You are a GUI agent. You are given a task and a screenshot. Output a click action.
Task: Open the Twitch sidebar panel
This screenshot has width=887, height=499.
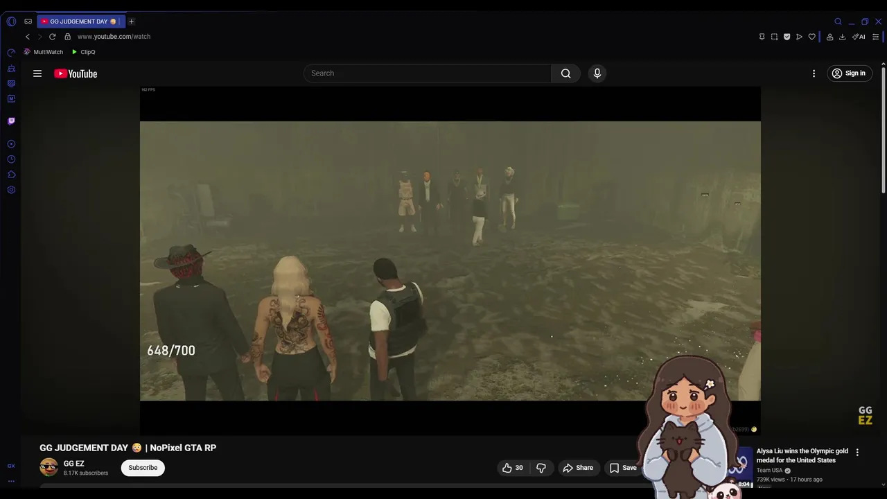11,121
